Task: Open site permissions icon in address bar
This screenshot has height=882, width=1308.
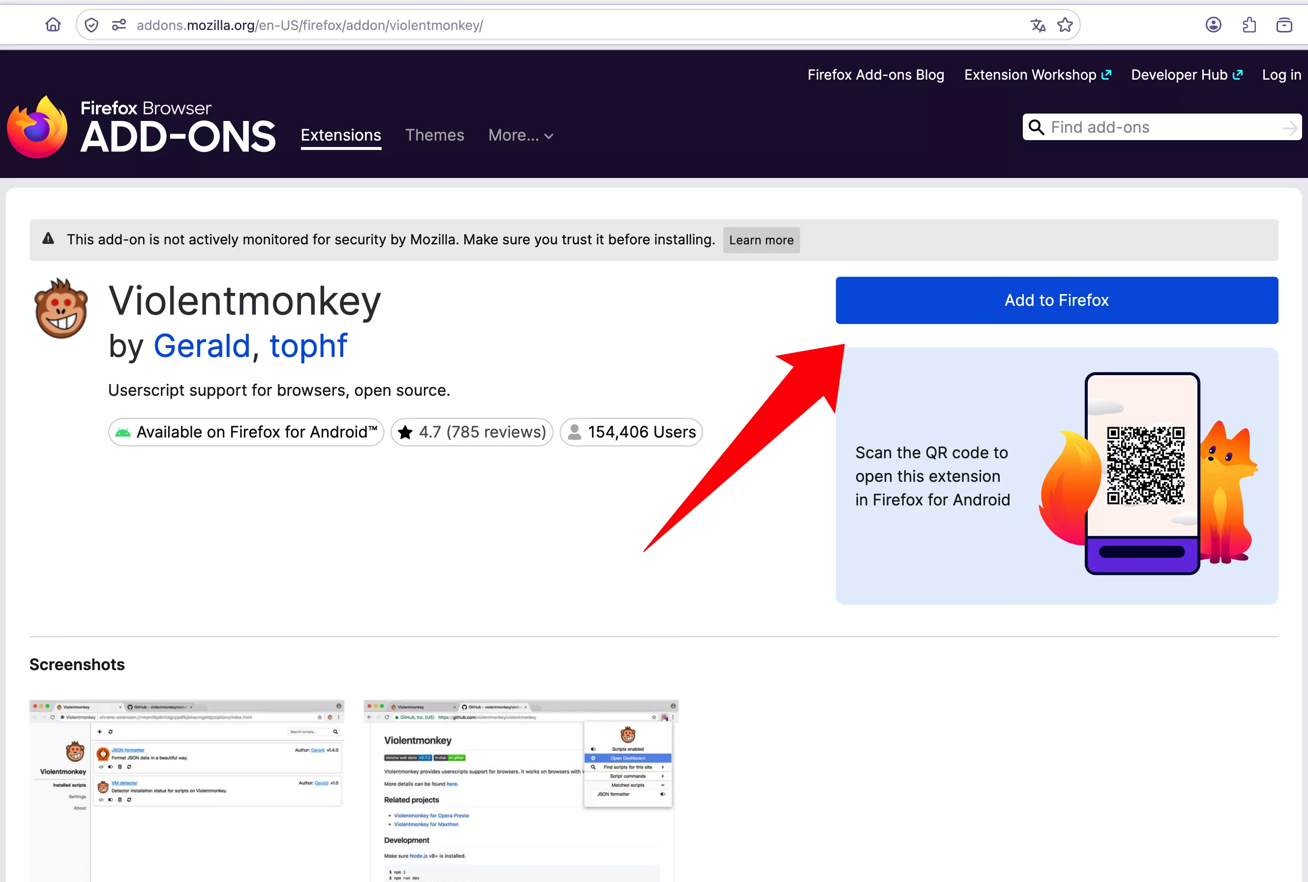Action: tap(119, 25)
